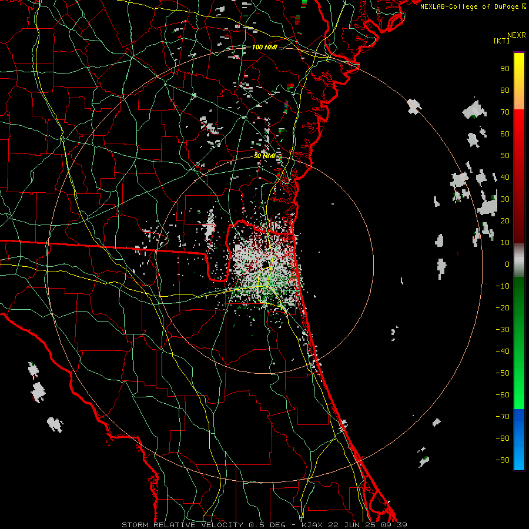
Task: Click the -80 value on the velocity scale
Action: 503,438
